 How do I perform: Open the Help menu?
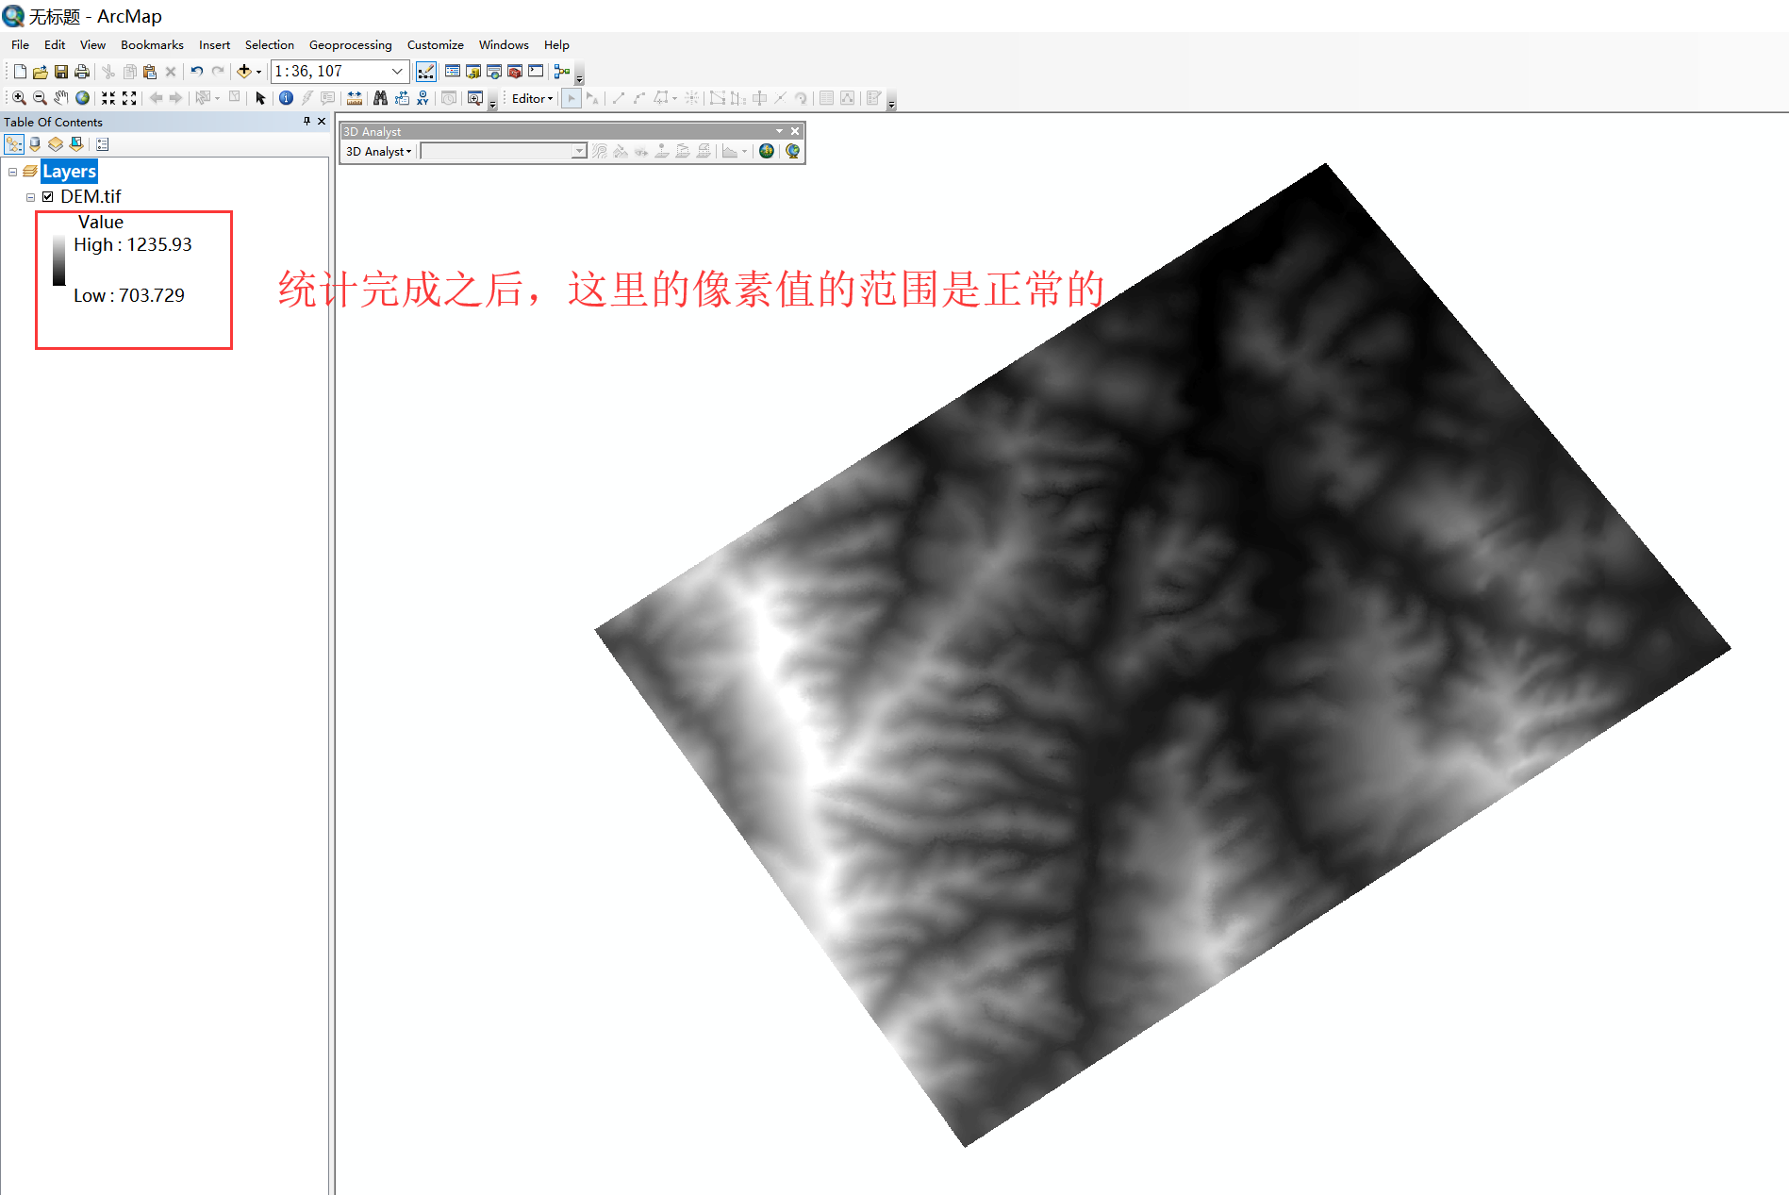556,44
